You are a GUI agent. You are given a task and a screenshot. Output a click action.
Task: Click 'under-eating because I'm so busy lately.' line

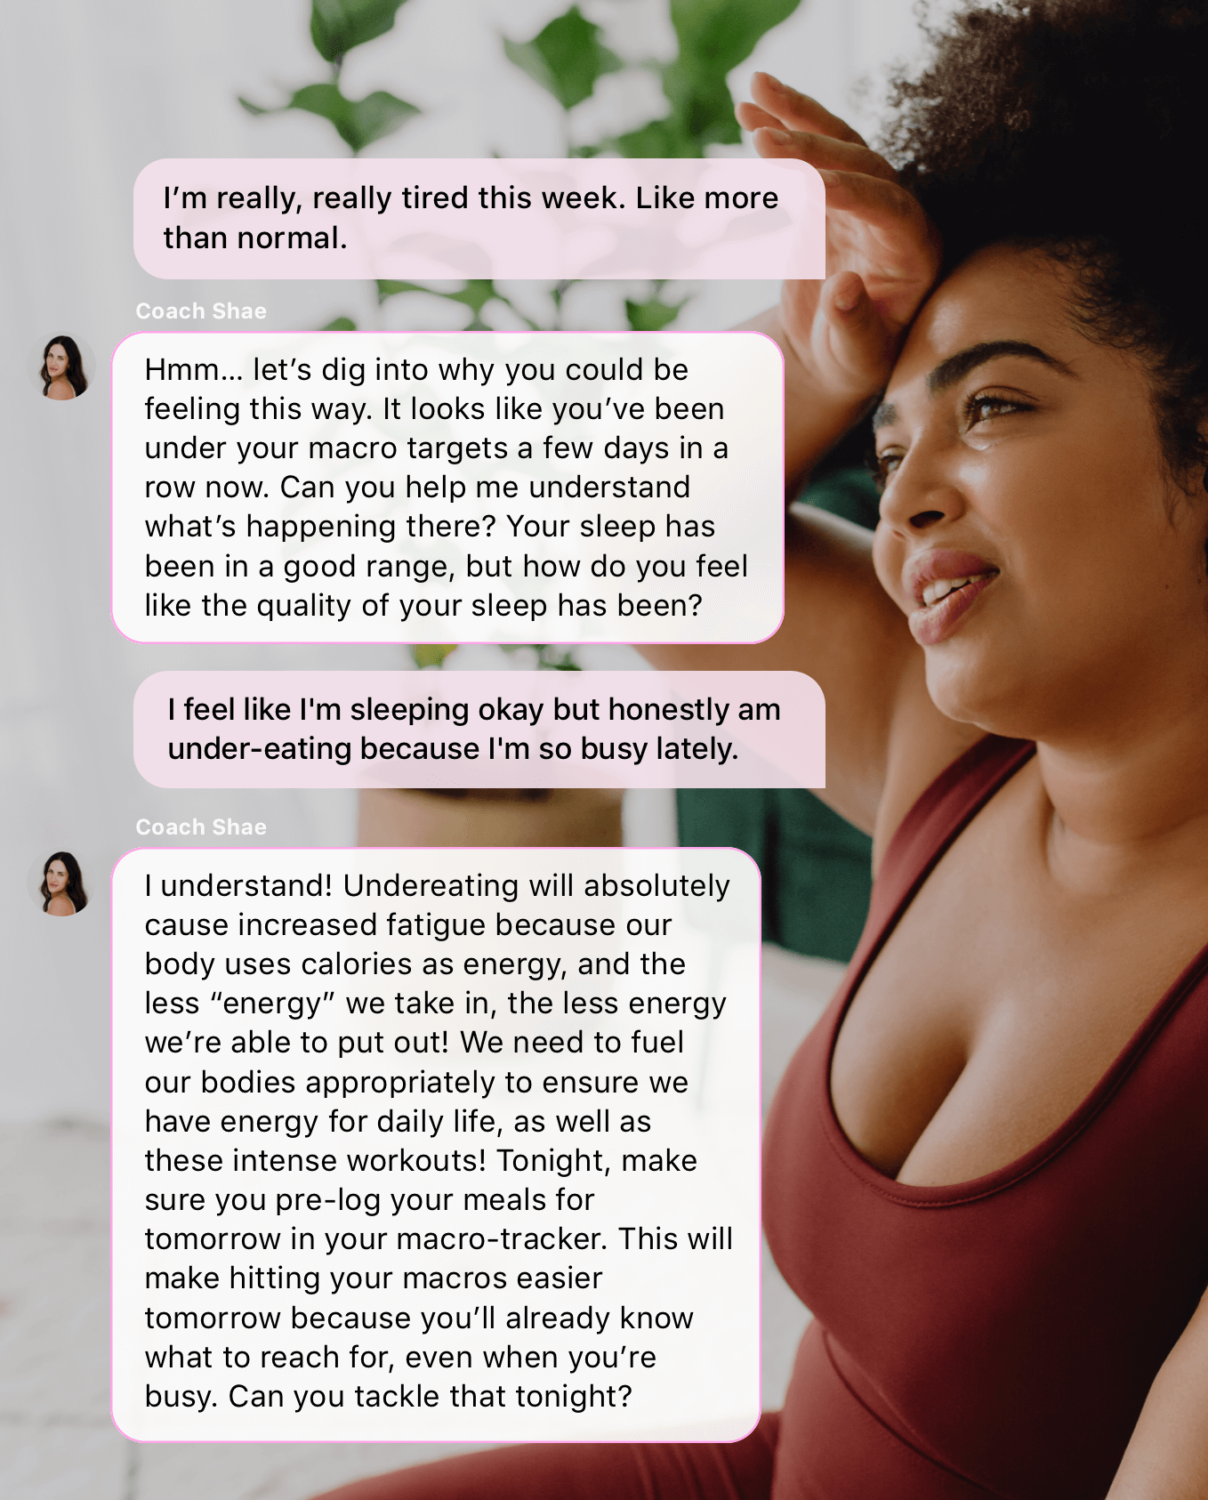pos(453,749)
